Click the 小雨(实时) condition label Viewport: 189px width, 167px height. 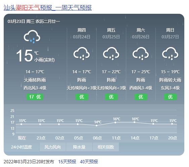[45, 60]
